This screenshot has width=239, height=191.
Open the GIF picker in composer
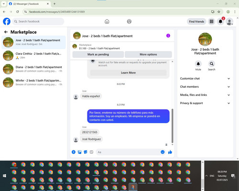pyautogui.click(x=91, y=152)
